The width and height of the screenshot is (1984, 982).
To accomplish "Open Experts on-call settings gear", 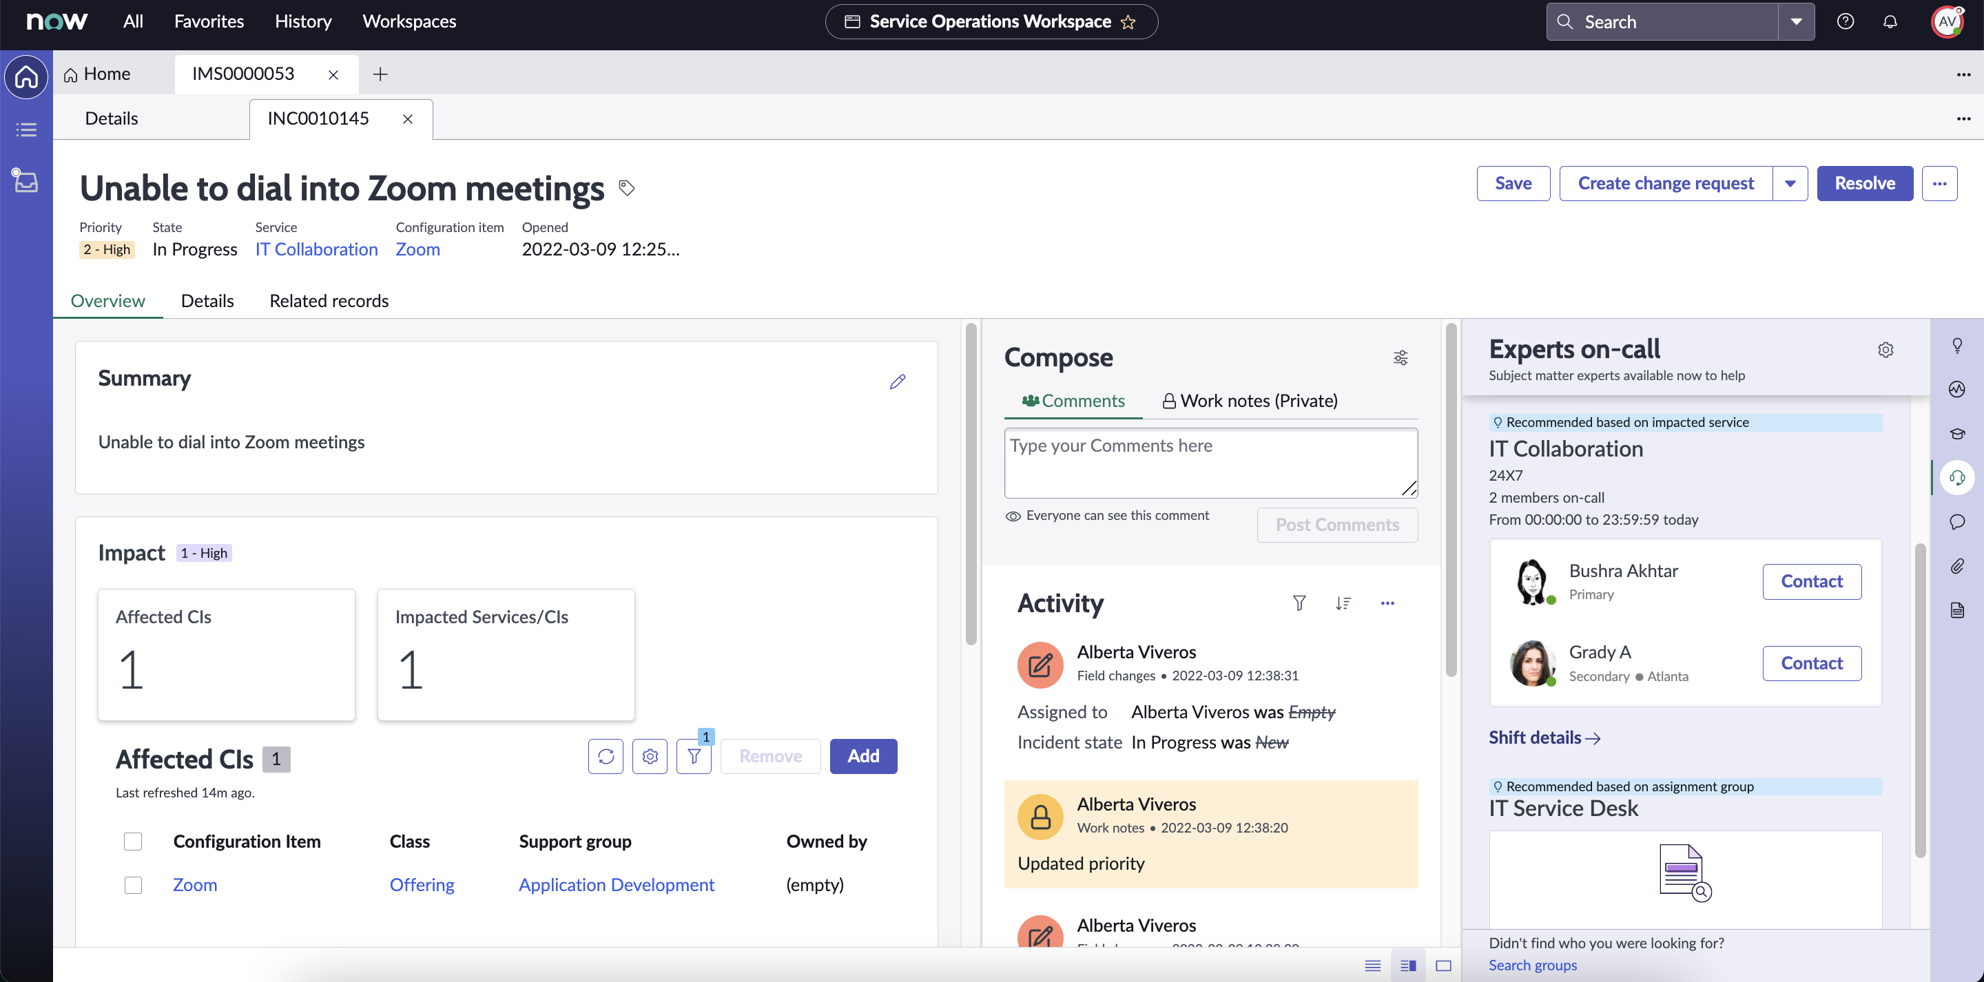I will [x=1885, y=350].
